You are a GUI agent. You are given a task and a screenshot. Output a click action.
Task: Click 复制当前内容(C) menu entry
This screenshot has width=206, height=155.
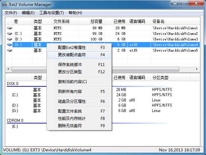tap(79, 82)
